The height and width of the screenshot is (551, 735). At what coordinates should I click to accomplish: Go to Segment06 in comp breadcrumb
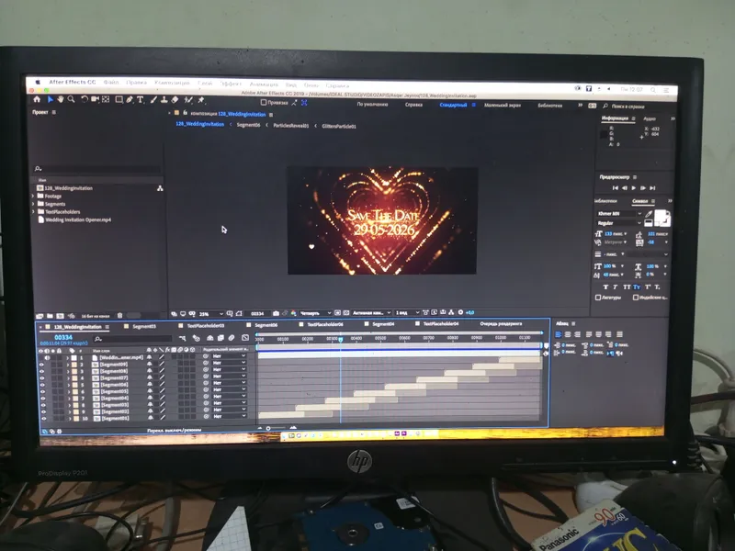click(248, 125)
